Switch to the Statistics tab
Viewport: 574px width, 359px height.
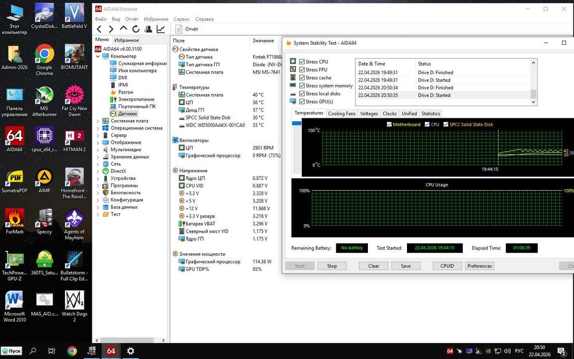pos(430,114)
